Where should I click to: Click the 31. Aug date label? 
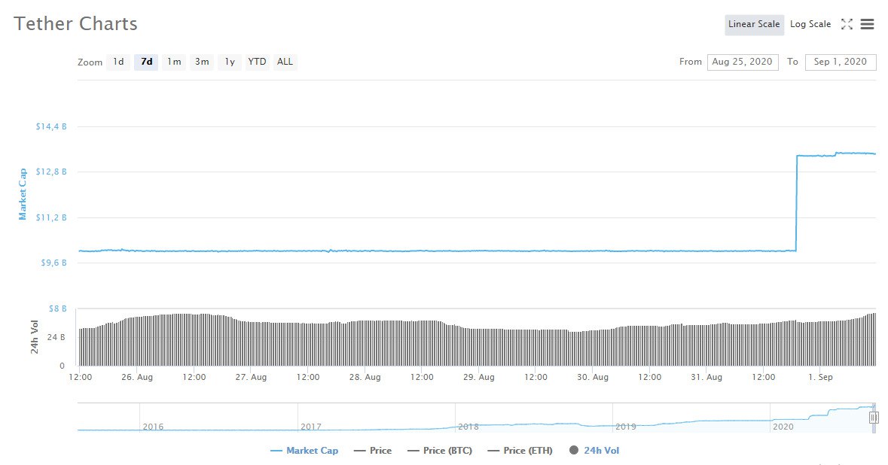click(706, 377)
